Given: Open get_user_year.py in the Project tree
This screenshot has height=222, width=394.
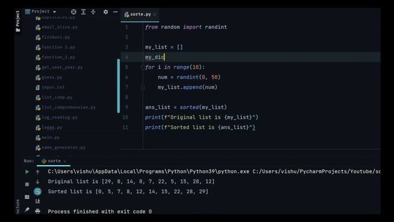Looking at the screenshot, I should coord(59,67).
